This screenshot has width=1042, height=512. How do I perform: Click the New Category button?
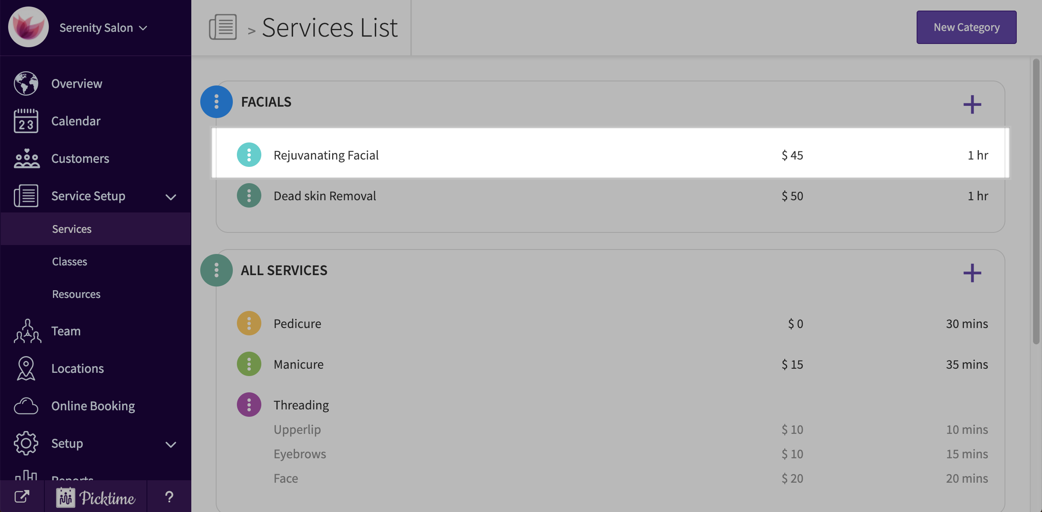click(966, 27)
